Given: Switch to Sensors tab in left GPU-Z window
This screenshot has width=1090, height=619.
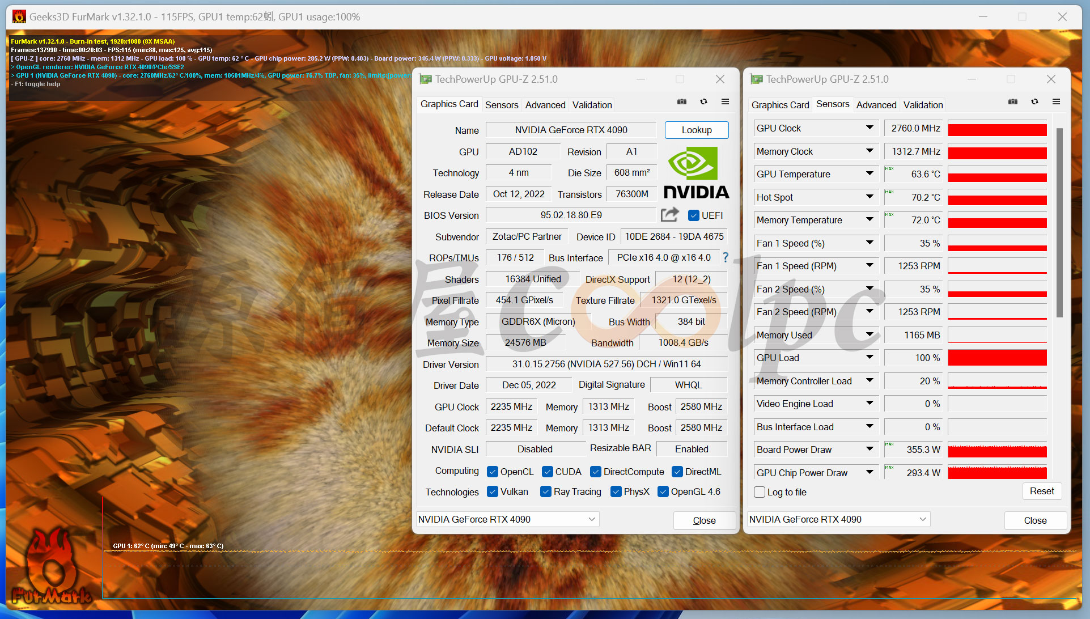Looking at the screenshot, I should click(x=502, y=105).
